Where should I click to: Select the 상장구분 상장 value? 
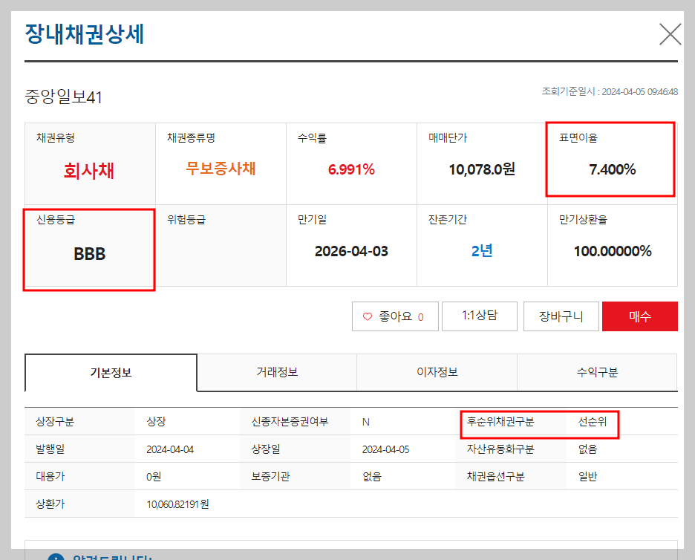(156, 422)
